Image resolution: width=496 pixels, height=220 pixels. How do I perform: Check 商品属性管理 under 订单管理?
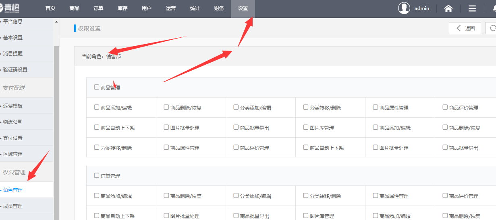(376, 196)
